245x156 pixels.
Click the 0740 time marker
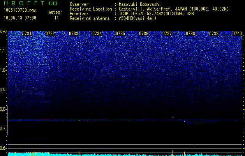coord(237,33)
